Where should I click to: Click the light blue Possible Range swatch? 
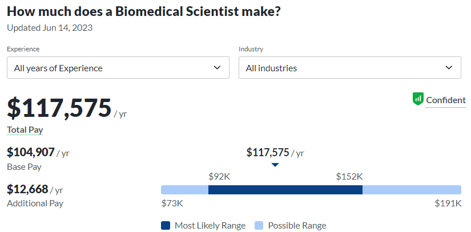259,225
